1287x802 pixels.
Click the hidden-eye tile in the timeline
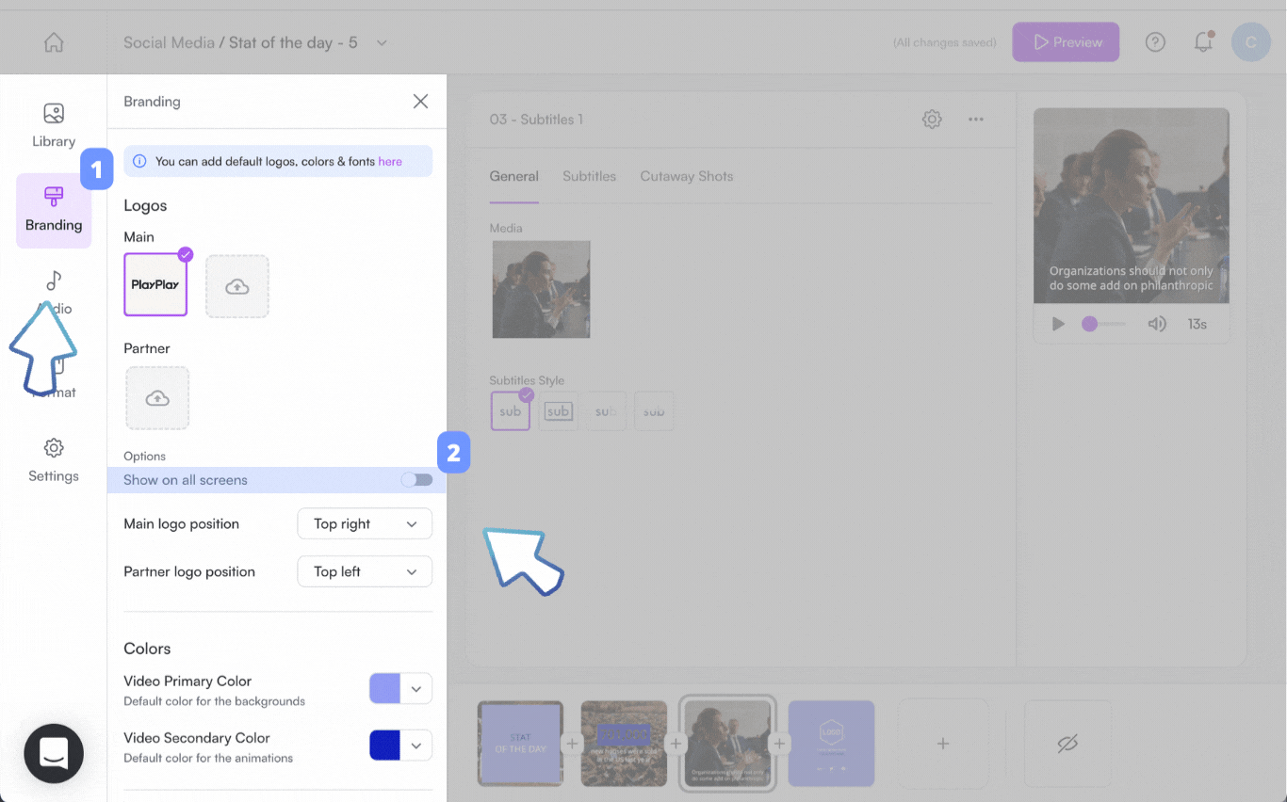pyautogui.click(x=1067, y=744)
